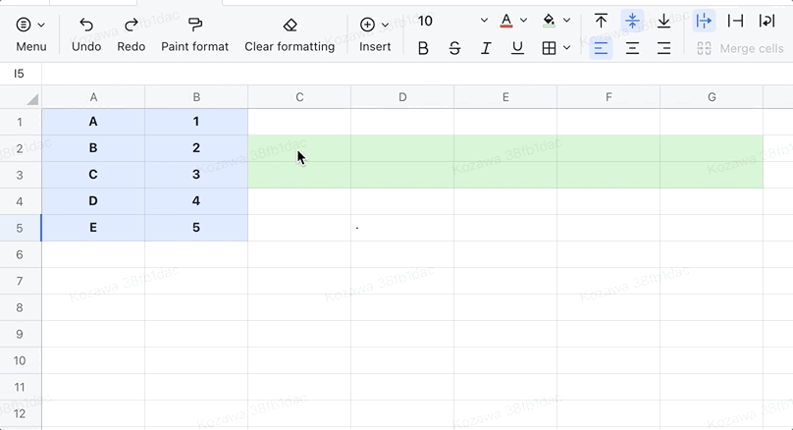
Task: Toggle underline formatting
Action: click(517, 48)
